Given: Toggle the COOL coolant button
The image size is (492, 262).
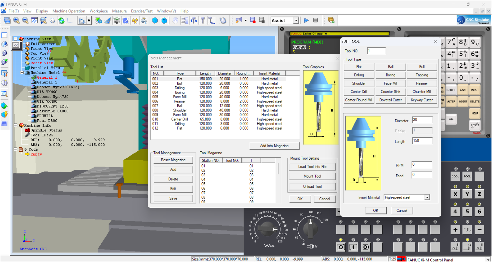Looking at the screenshot, I should coord(455,176).
